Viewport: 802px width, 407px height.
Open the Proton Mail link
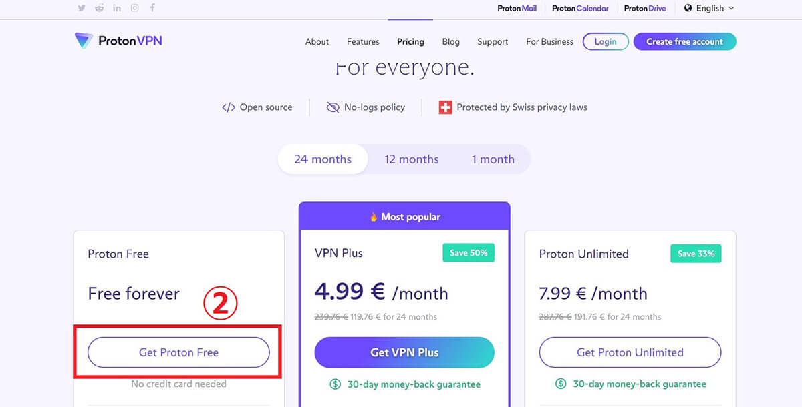517,8
